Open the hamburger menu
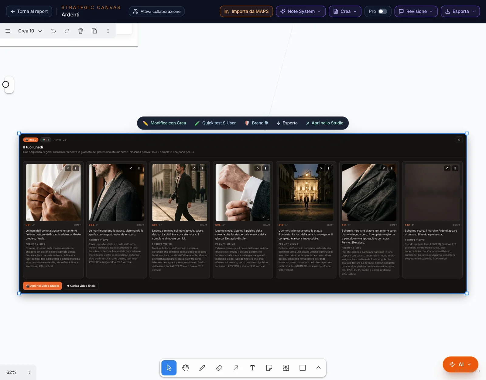486x380 pixels. [8, 31]
